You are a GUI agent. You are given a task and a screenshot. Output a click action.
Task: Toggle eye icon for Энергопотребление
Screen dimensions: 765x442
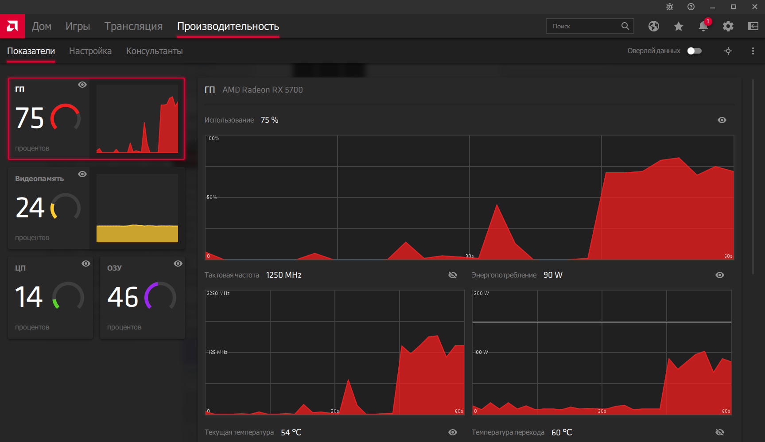(x=720, y=275)
